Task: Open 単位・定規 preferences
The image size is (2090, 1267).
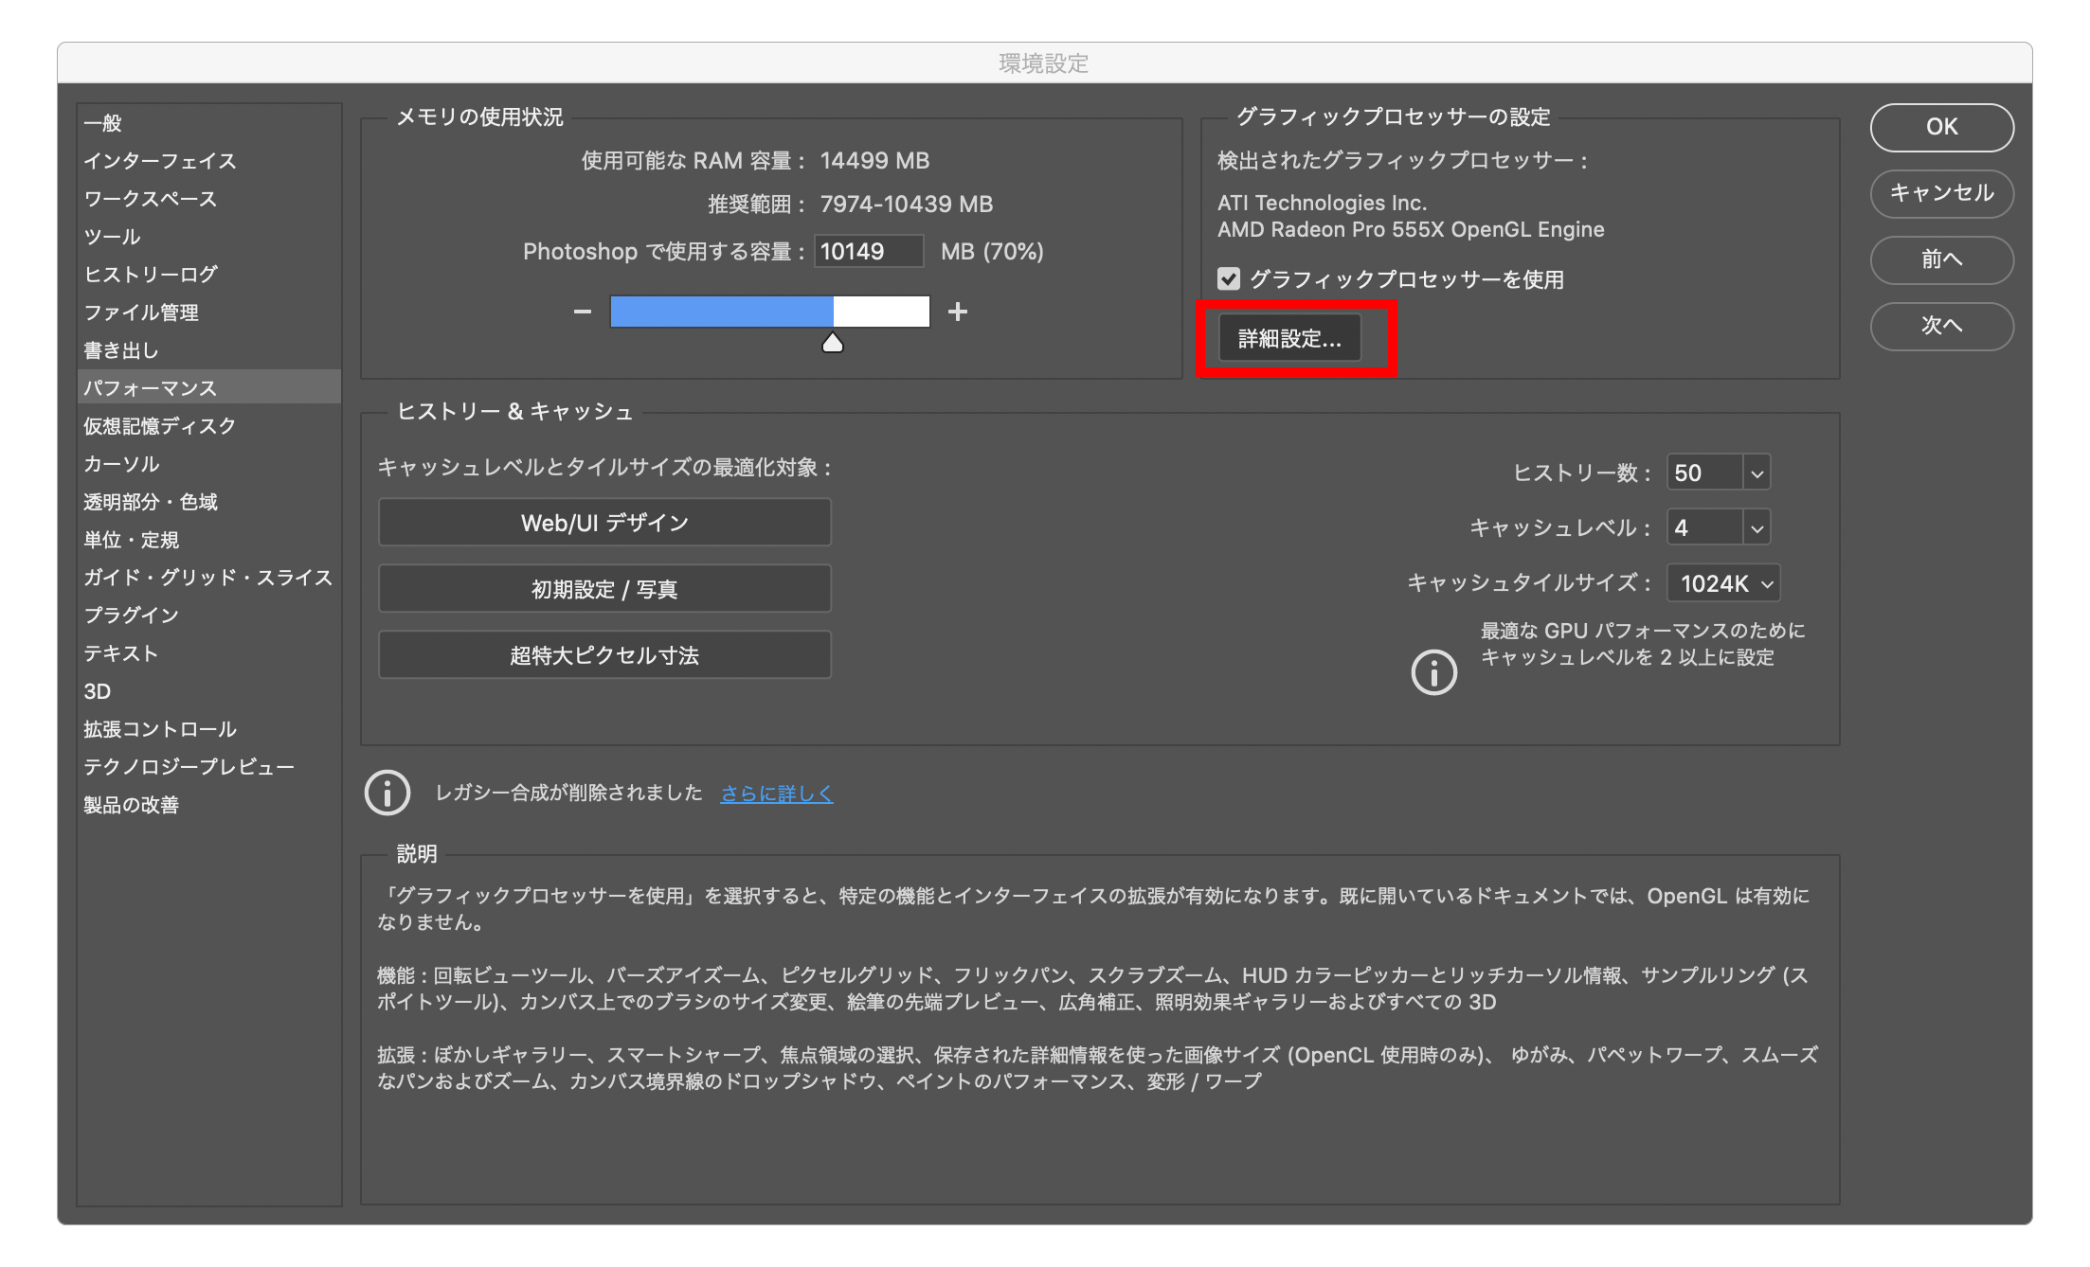Action: 209,540
